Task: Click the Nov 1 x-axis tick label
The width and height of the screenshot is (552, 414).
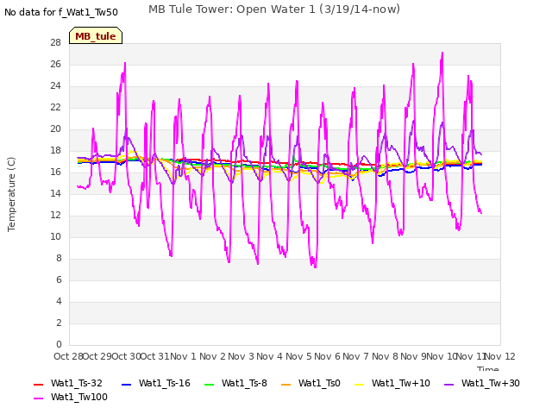Action: [x=183, y=356]
